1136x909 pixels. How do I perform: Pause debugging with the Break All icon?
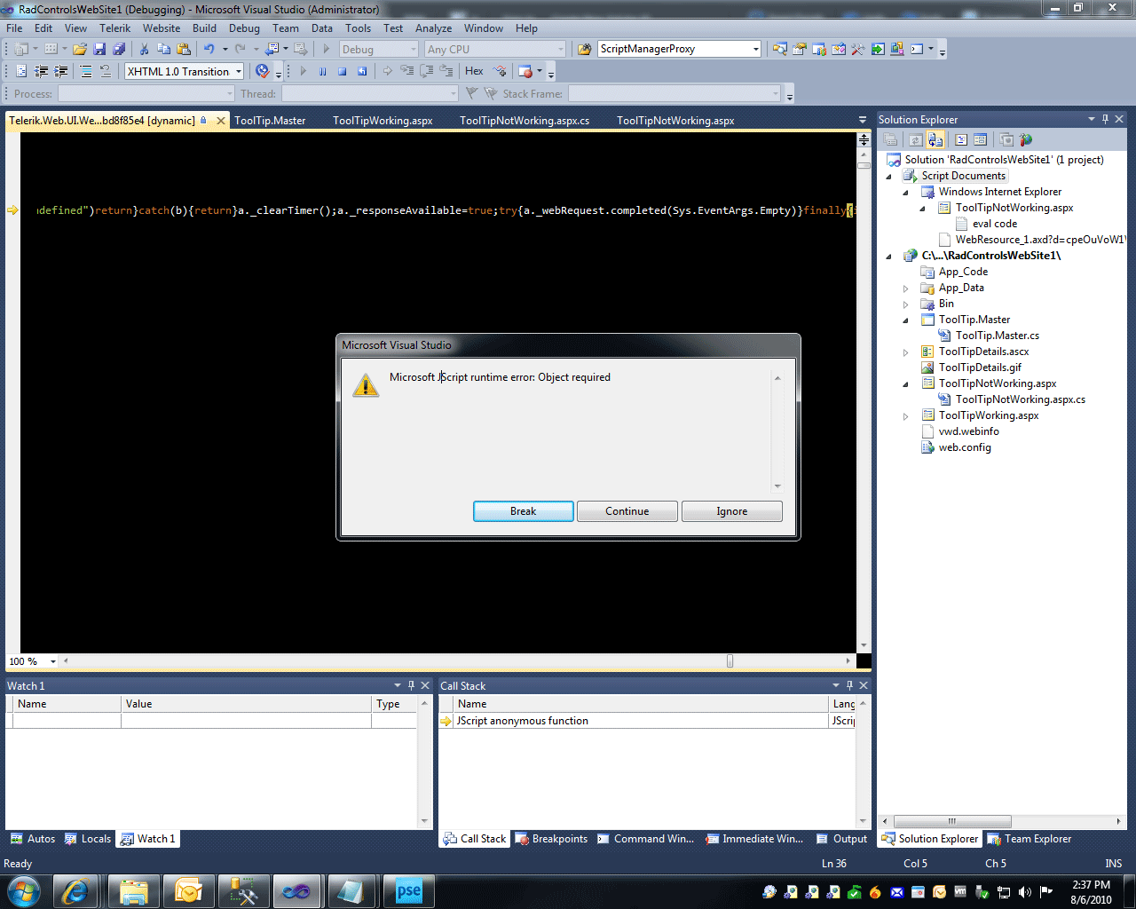pyautogui.click(x=323, y=72)
